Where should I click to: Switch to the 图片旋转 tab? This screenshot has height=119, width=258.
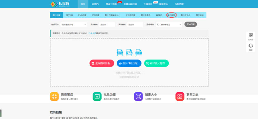click(x=200, y=15)
